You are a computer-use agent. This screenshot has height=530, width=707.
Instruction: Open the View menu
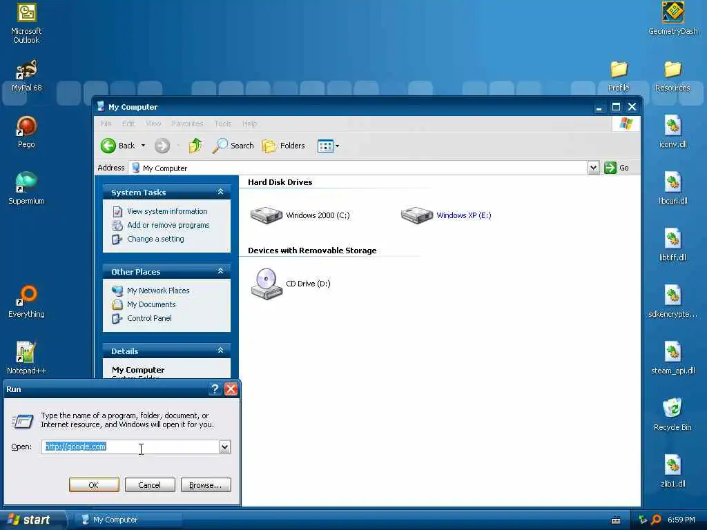coord(153,124)
